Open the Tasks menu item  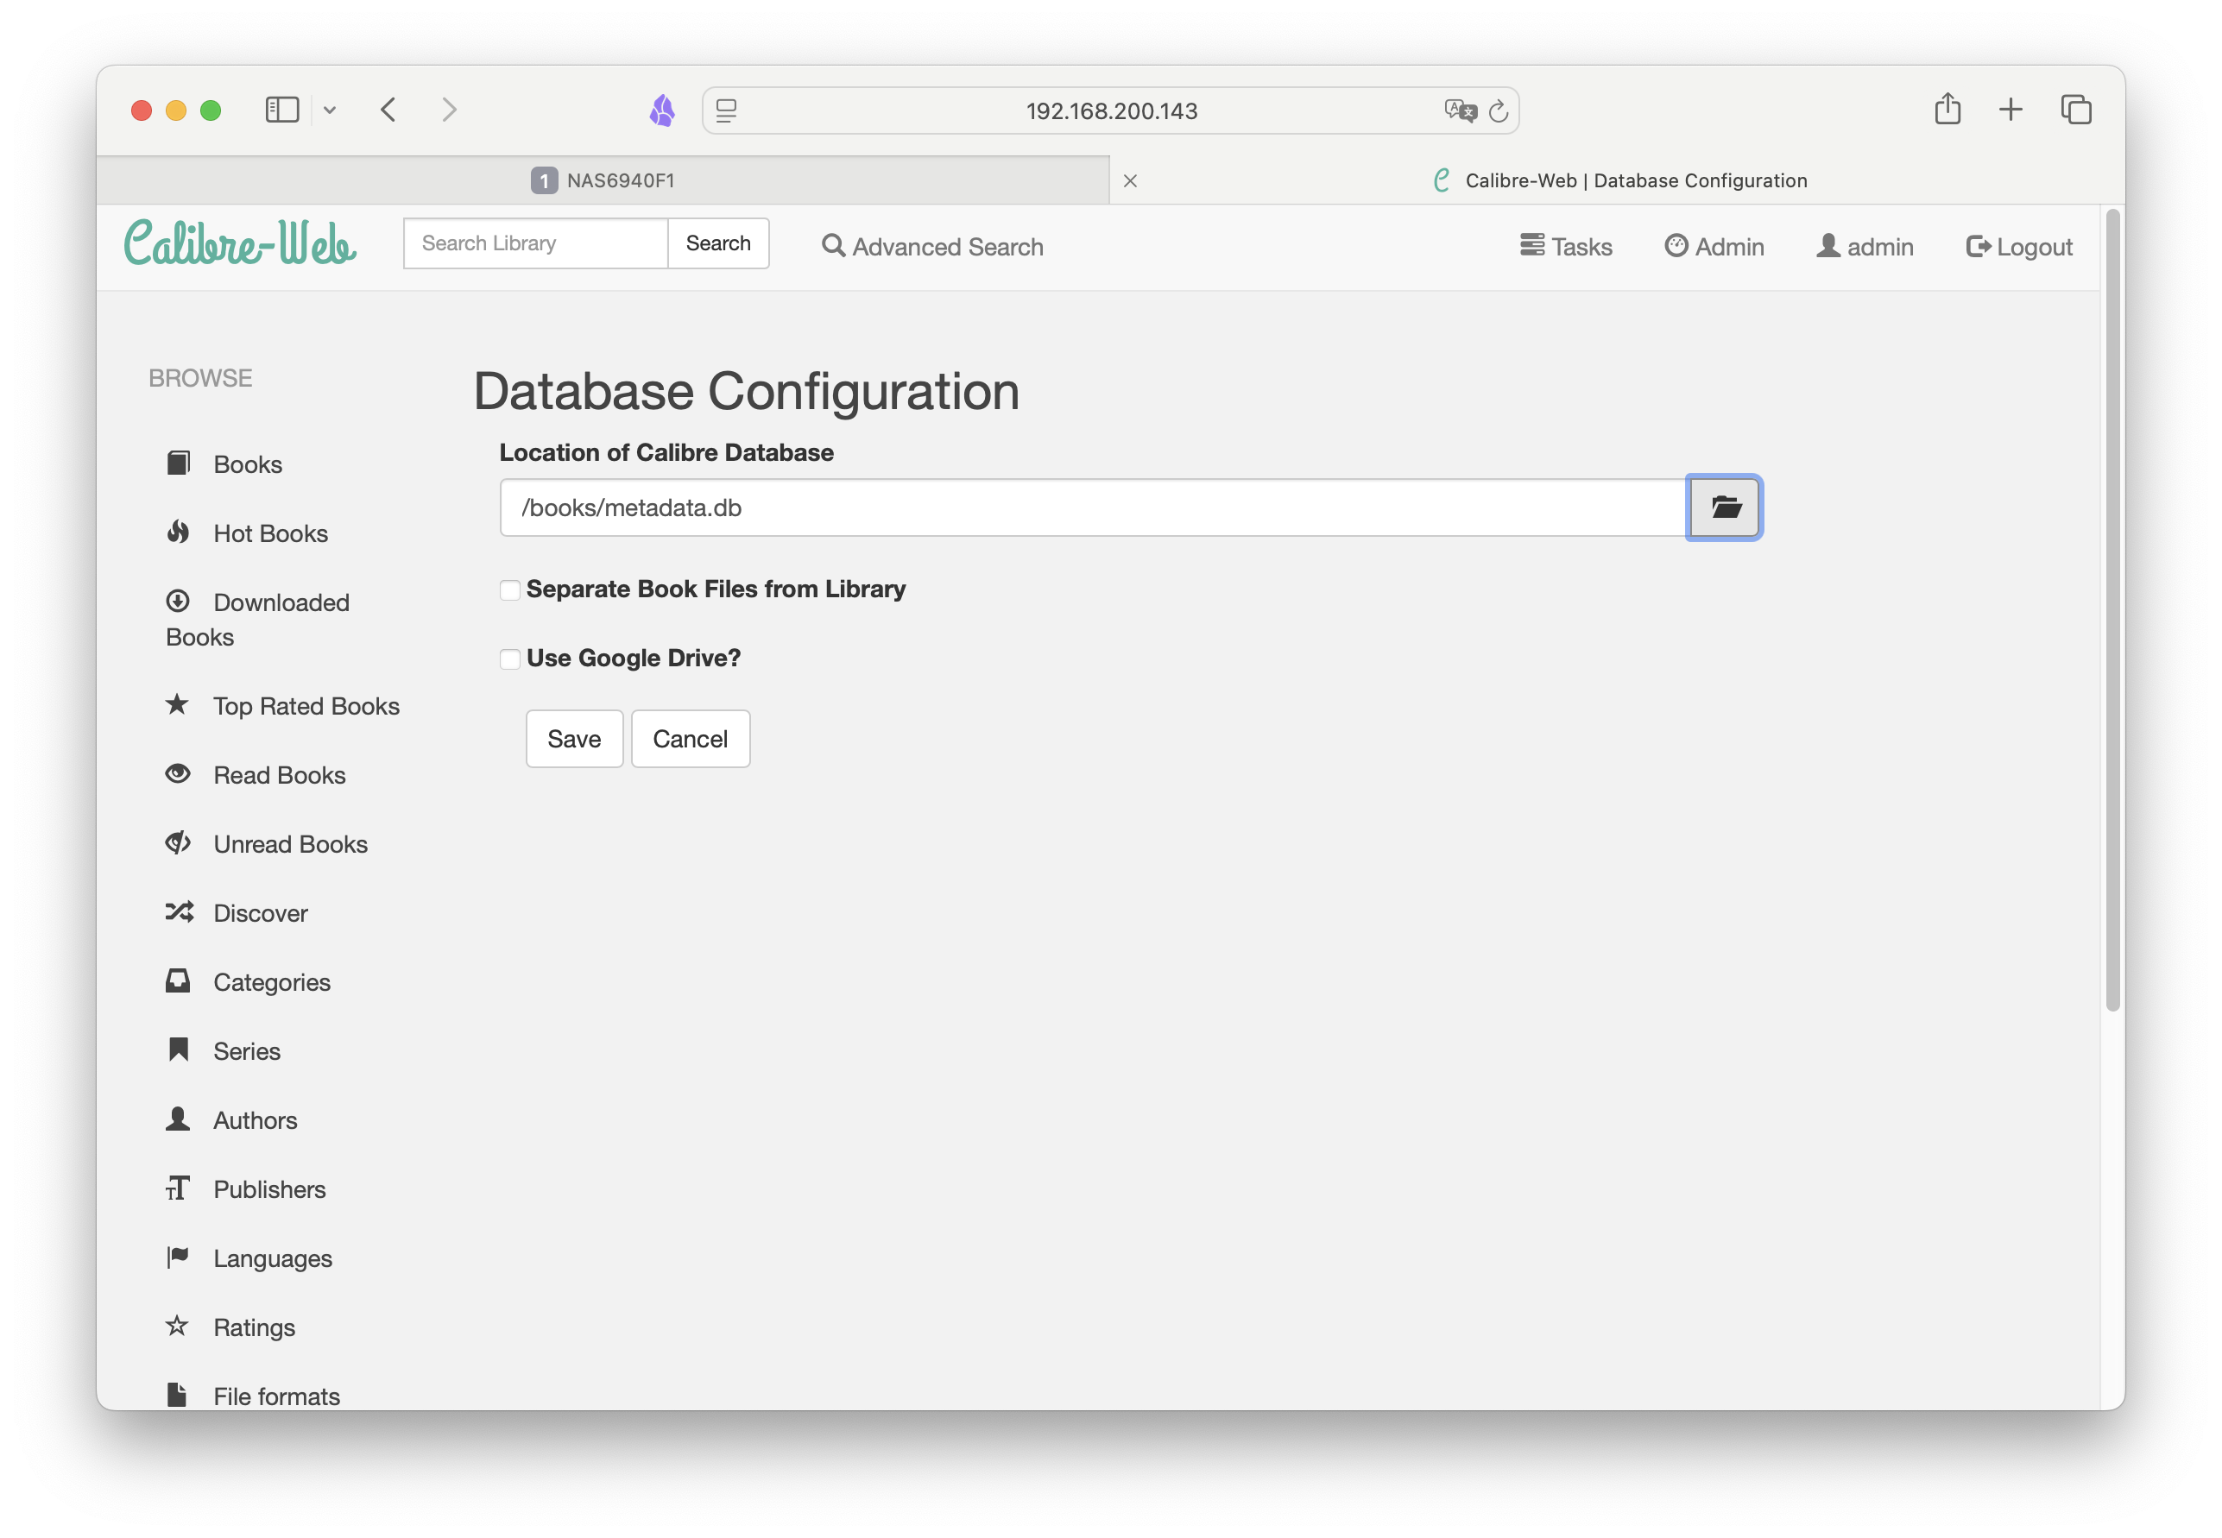pos(1566,247)
